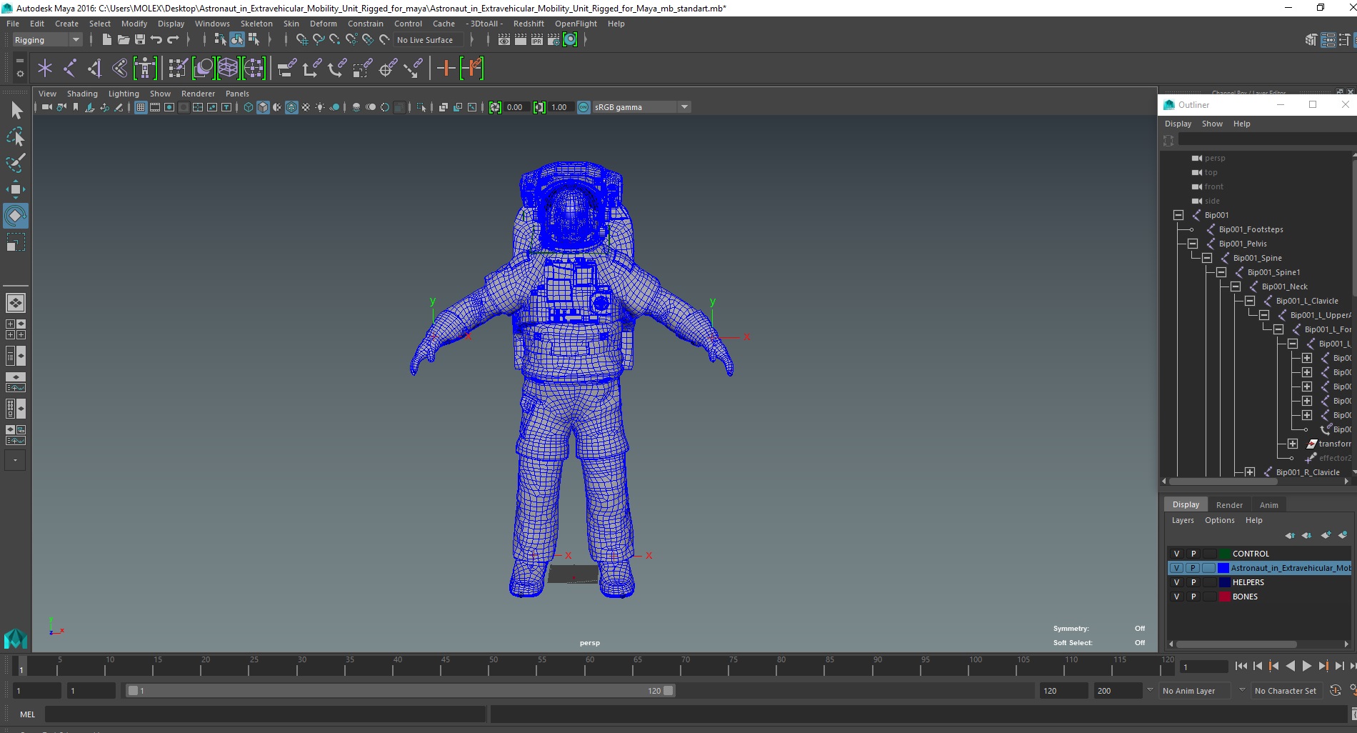The height and width of the screenshot is (733, 1357).
Task: Activate the Rotate tool in toolbox
Action: (16, 216)
